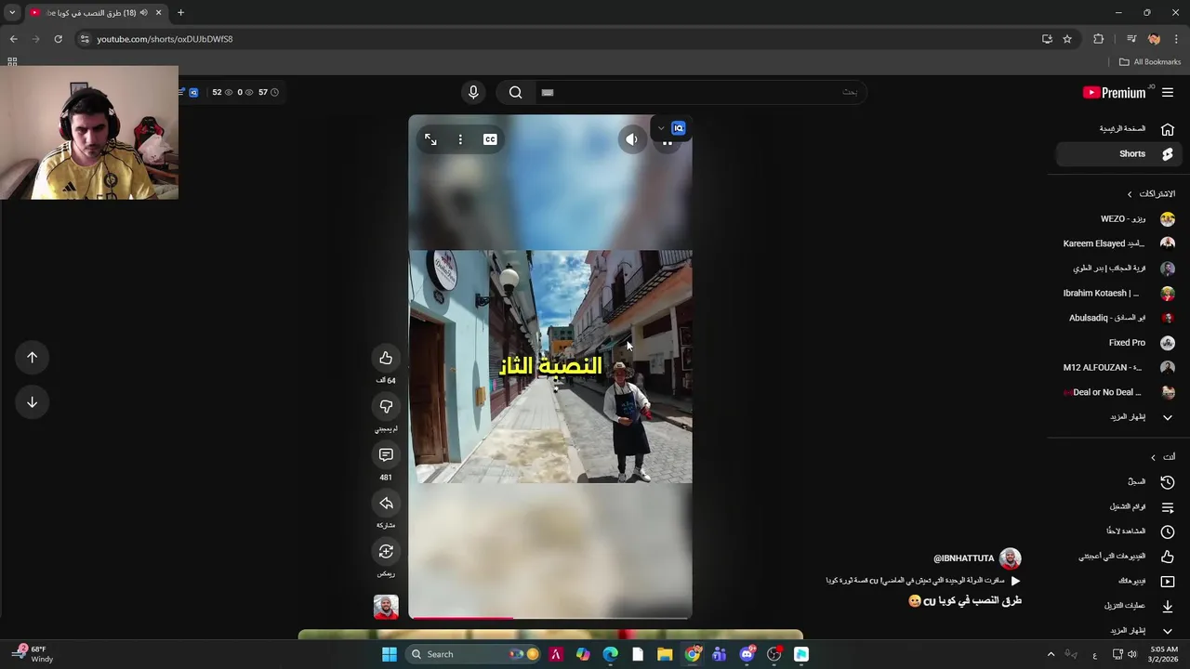
Task: Start voice search with the microphone icon
Action: coord(473,92)
